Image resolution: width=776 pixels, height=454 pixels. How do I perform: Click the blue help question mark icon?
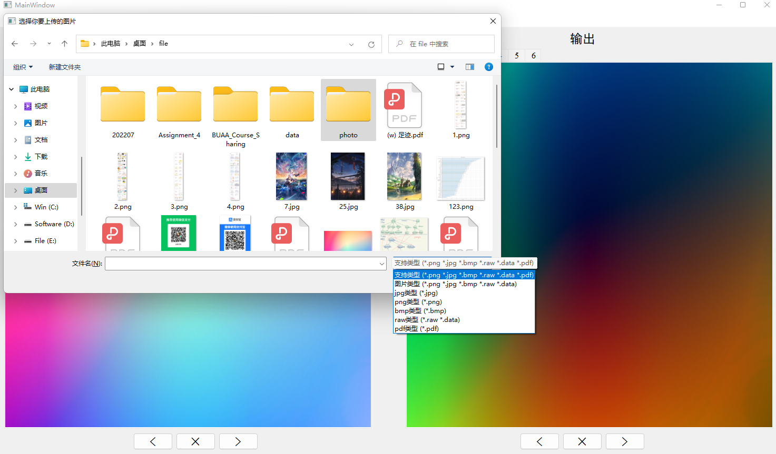(x=488, y=67)
